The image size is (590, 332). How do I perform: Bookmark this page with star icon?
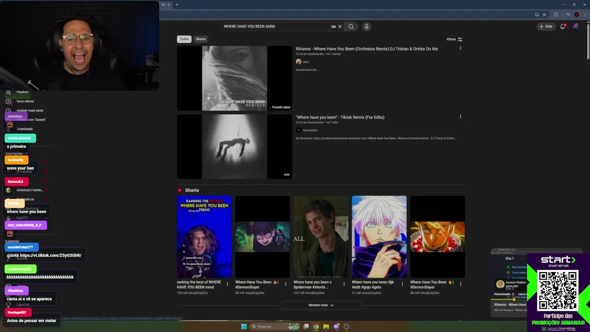[x=544, y=14]
